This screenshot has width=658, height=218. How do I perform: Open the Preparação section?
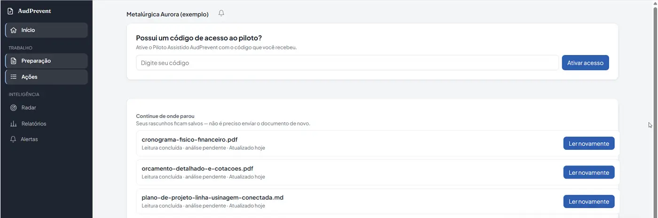[46, 61]
